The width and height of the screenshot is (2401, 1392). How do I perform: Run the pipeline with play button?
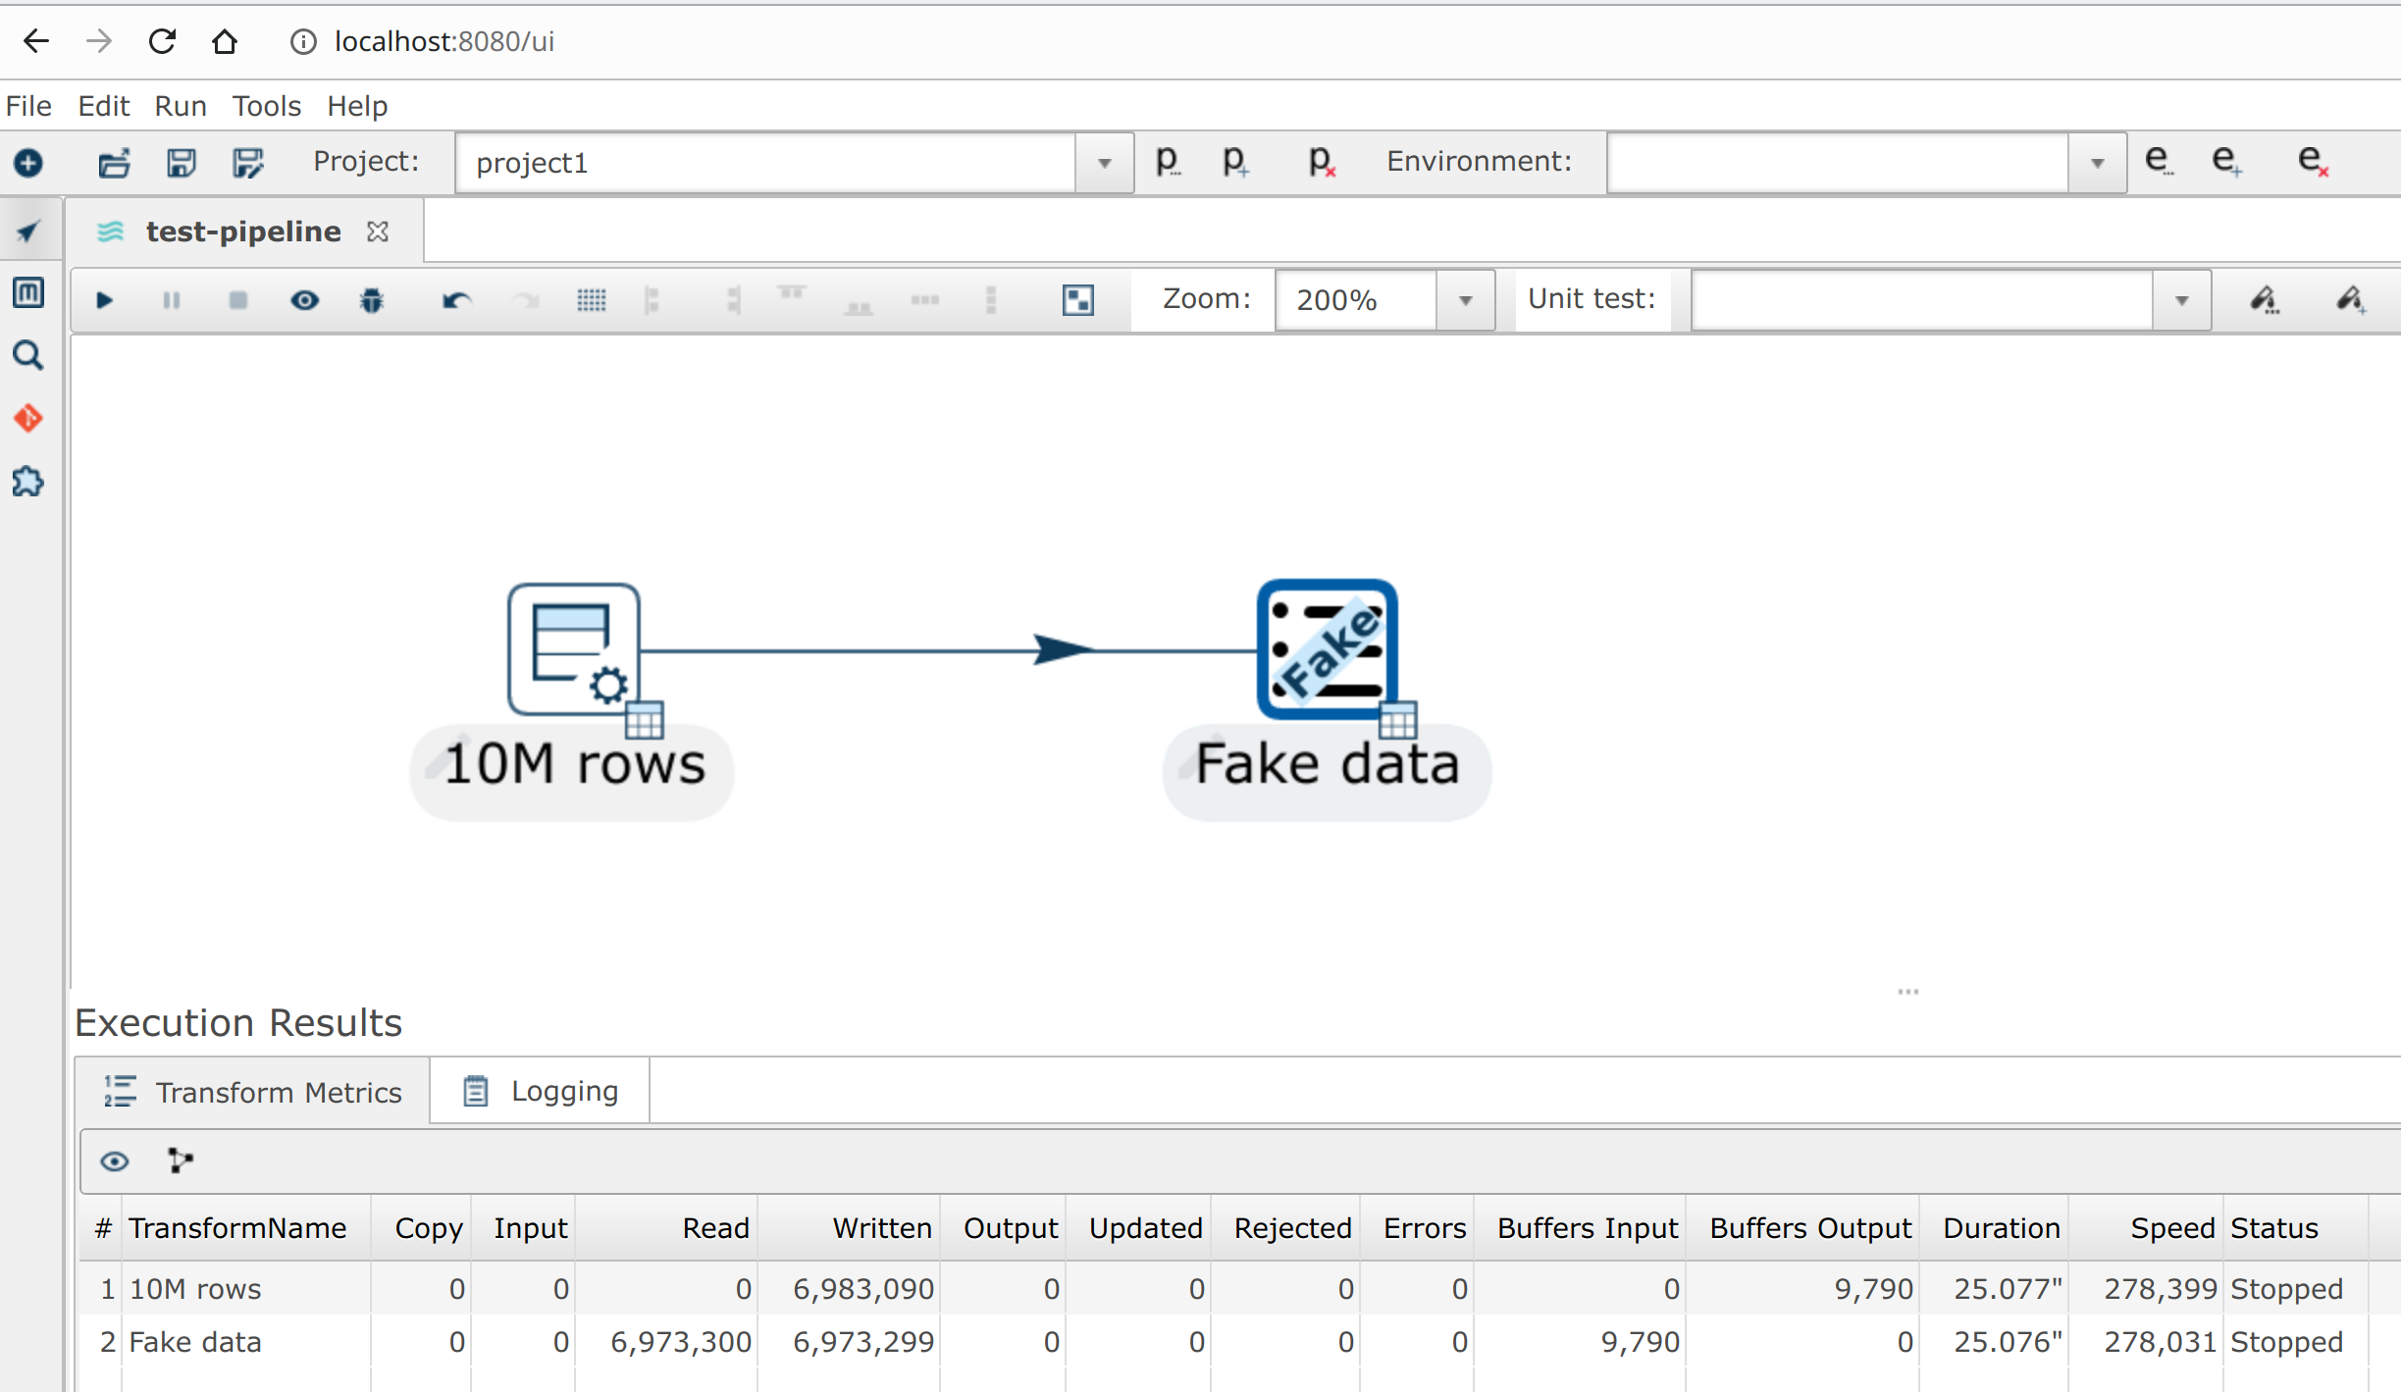pos(104,300)
